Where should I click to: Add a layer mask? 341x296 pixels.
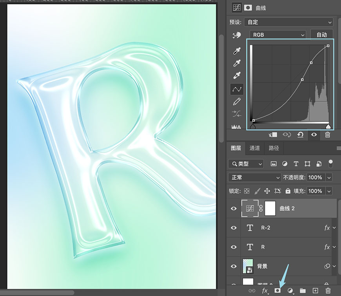(x=278, y=291)
